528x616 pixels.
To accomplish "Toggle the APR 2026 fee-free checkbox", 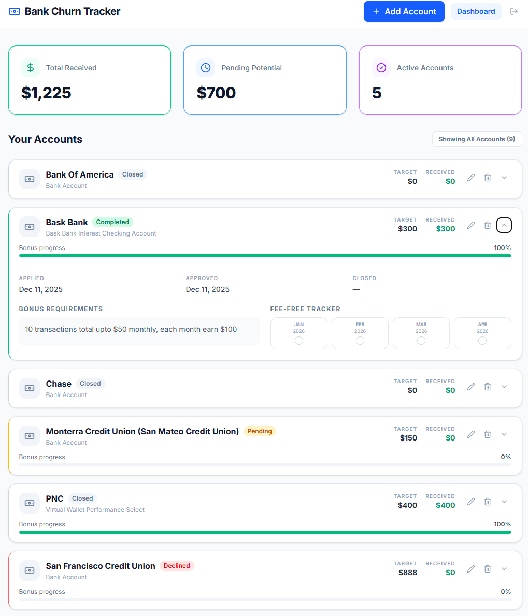I will pyautogui.click(x=482, y=341).
